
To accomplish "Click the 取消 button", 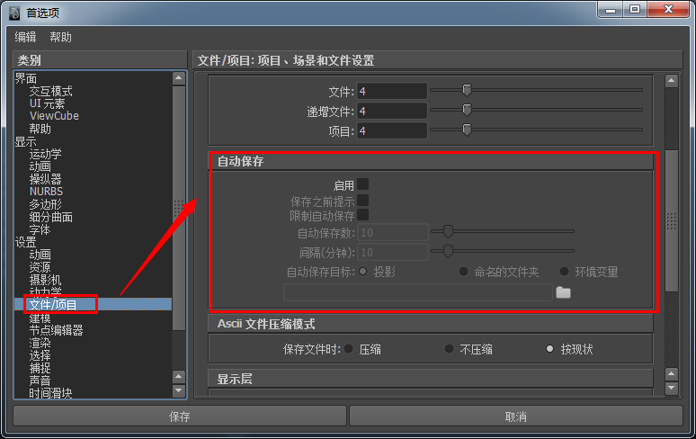I will 516,417.
